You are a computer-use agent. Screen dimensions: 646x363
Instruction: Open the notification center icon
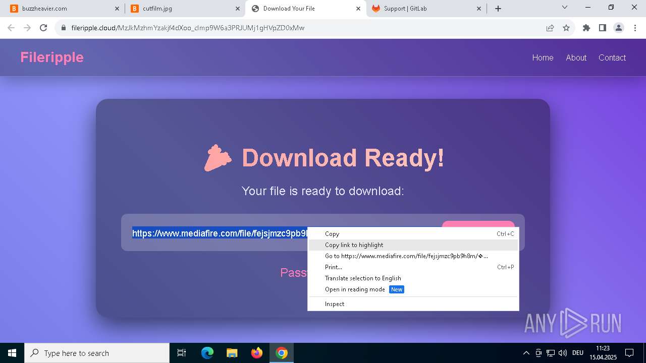[x=629, y=353]
